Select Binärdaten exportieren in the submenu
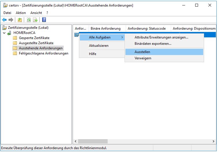The height and width of the screenshot is (152, 219). tap(153, 44)
